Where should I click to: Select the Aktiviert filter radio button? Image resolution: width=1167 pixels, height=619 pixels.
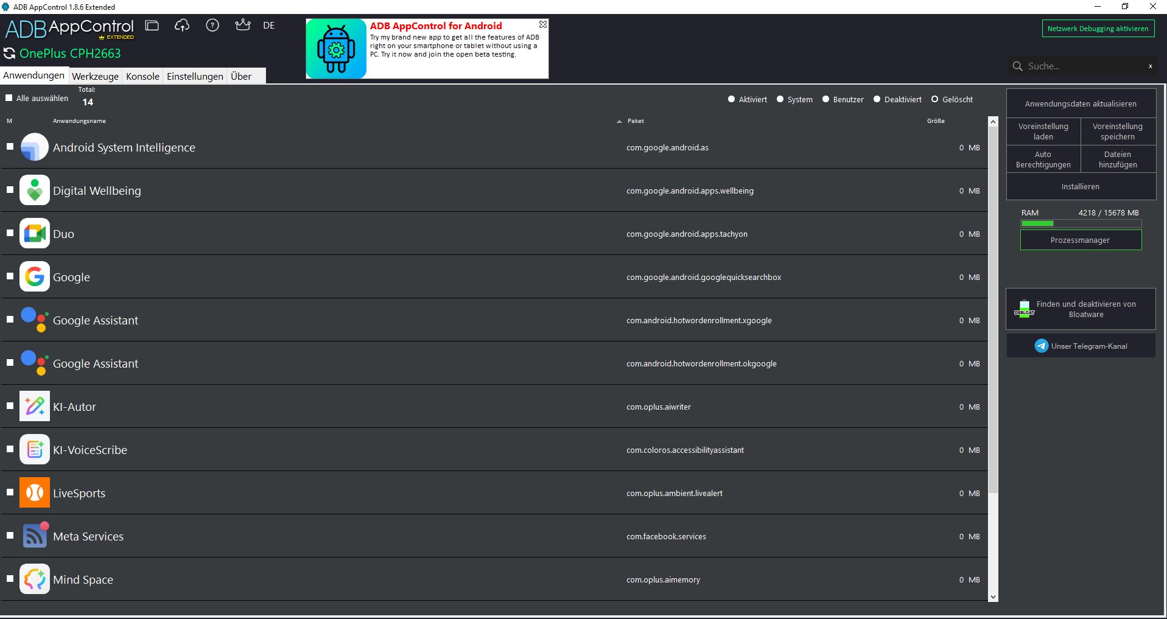click(x=732, y=99)
